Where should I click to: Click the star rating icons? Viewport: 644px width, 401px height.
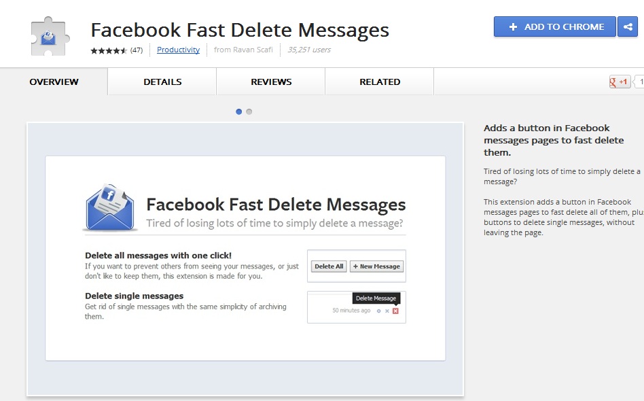(x=109, y=50)
